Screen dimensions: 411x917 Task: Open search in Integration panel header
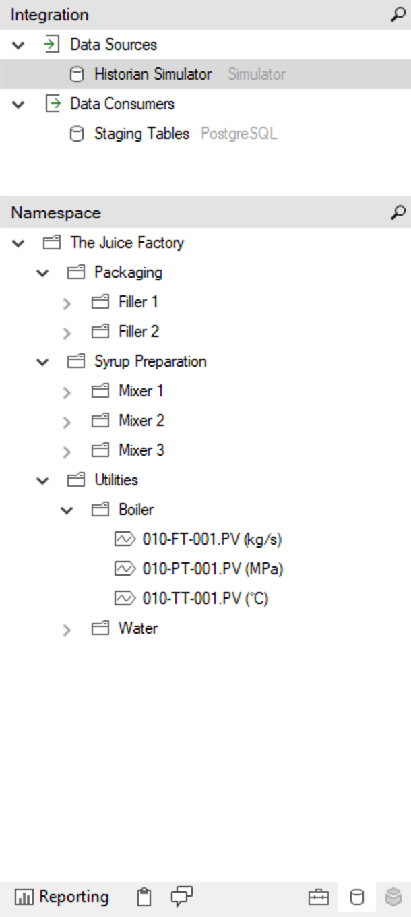[x=398, y=15]
